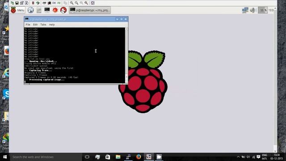Toggle the Ctrl key button in VNC toolbar
This screenshot has height=161, width=286.
[54, 3]
